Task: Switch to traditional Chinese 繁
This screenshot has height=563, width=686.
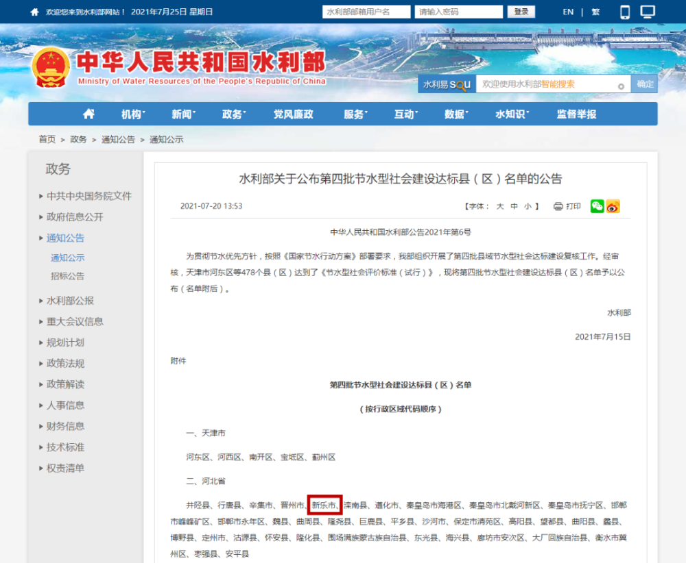Action: (595, 12)
